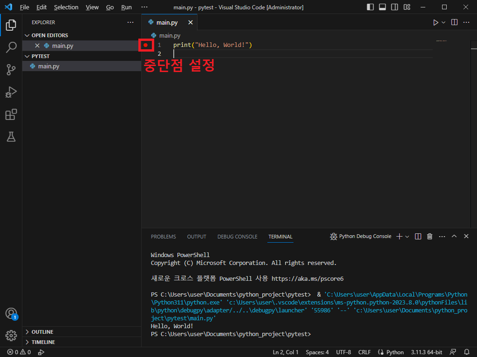477x357 pixels.
Task: Click the Accounts icon in activity bar
Action: point(11,313)
